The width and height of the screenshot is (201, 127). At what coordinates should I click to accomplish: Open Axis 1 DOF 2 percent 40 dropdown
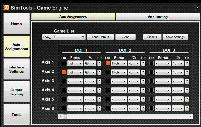coord(134,63)
